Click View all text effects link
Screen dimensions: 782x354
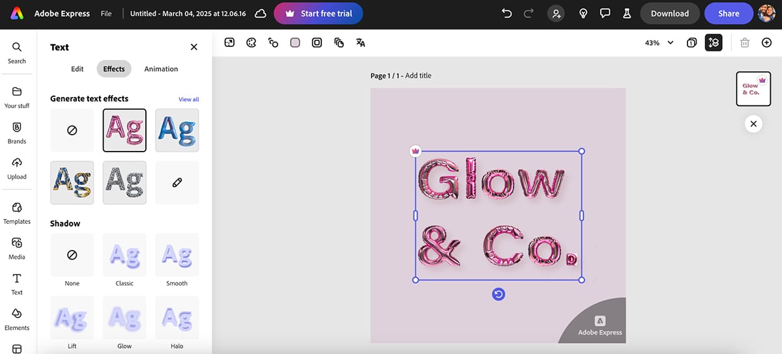point(188,100)
